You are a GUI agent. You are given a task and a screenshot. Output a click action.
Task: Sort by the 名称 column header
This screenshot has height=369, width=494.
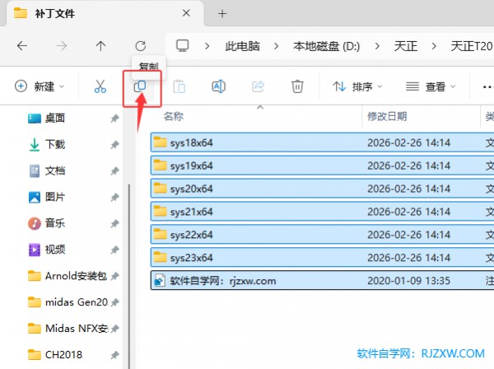174,116
